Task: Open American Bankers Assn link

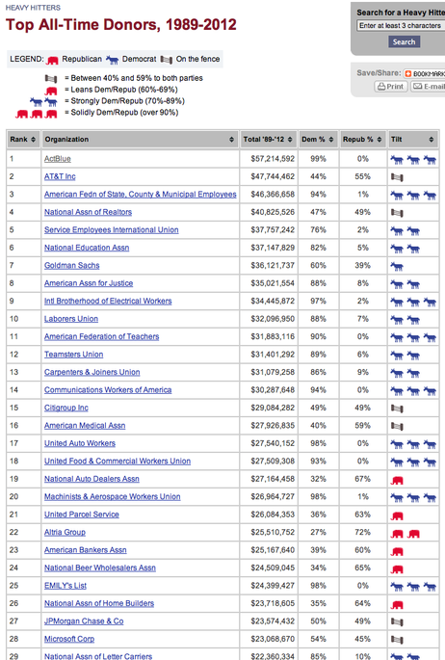Action: (86, 550)
